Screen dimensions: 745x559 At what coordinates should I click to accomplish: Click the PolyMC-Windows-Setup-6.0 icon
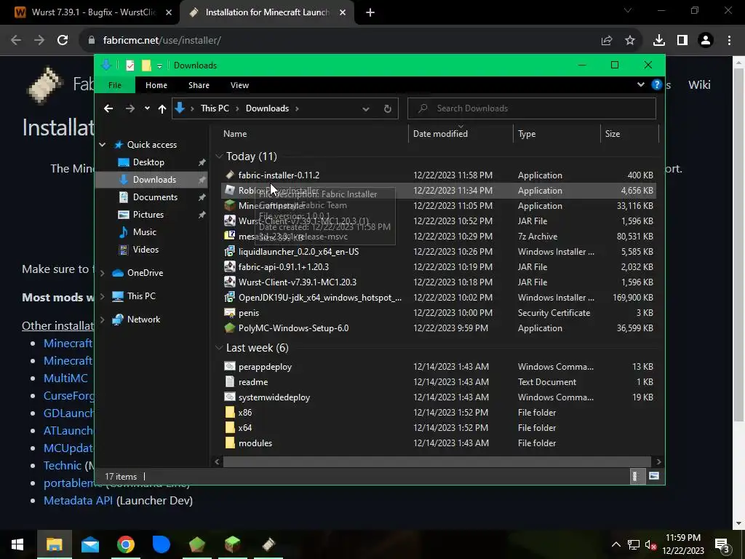point(230,328)
